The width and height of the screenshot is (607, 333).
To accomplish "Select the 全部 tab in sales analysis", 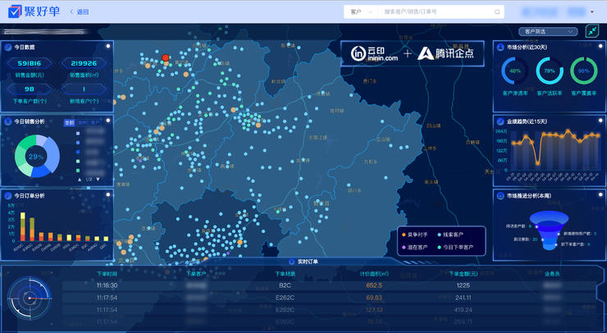I will click(x=69, y=122).
